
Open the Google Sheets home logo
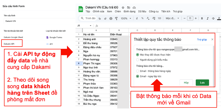coord(81,10)
